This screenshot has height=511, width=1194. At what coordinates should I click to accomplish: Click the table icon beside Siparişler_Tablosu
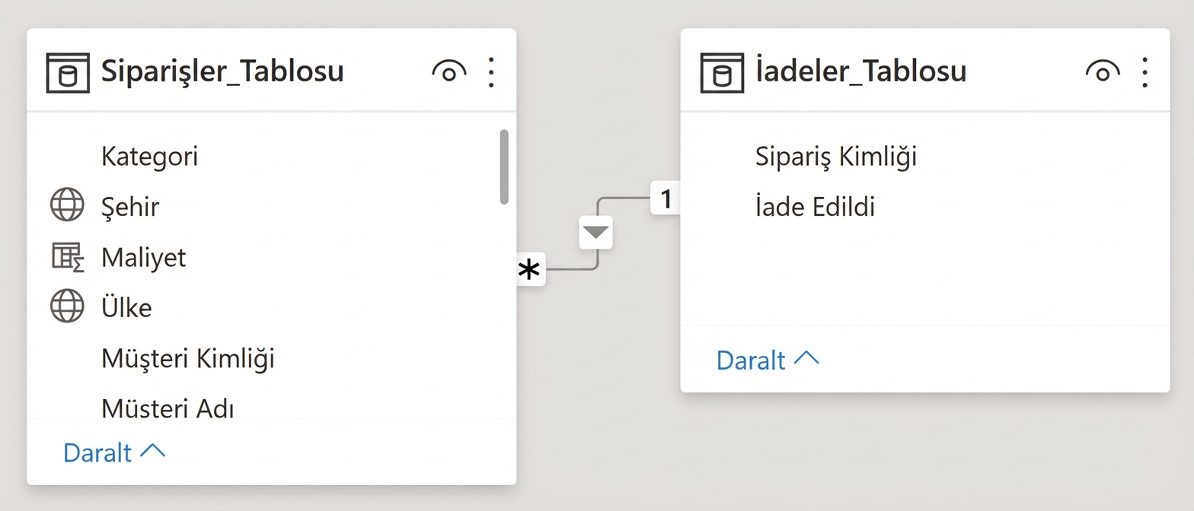pos(68,72)
